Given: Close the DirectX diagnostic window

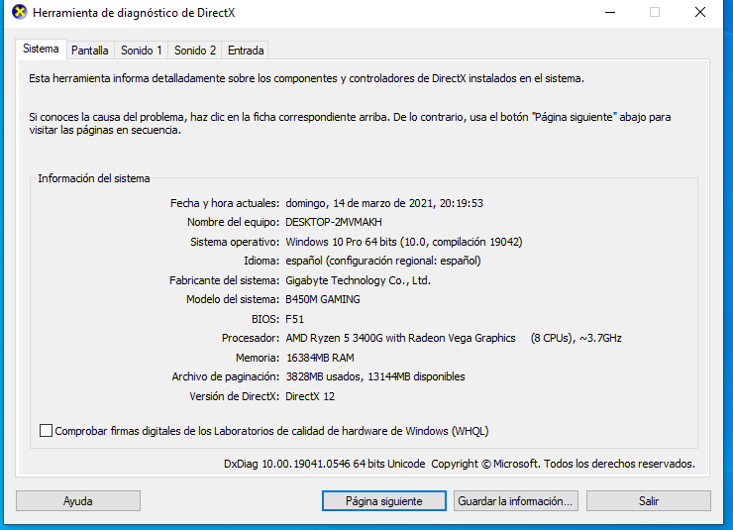Looking at the screenshot, I should pyautogui.click(x=699, y=13).
